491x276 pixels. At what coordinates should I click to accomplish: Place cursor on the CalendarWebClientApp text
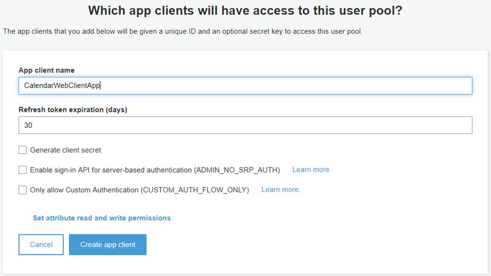62,85
